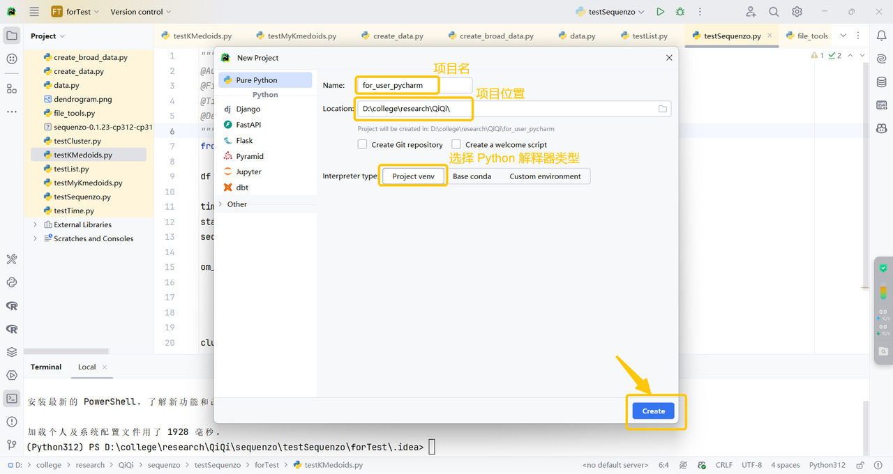The width and height of the screenshot is (893, 474).
Task: Open the Terminal tool window icon
Action: coord(12,399)
